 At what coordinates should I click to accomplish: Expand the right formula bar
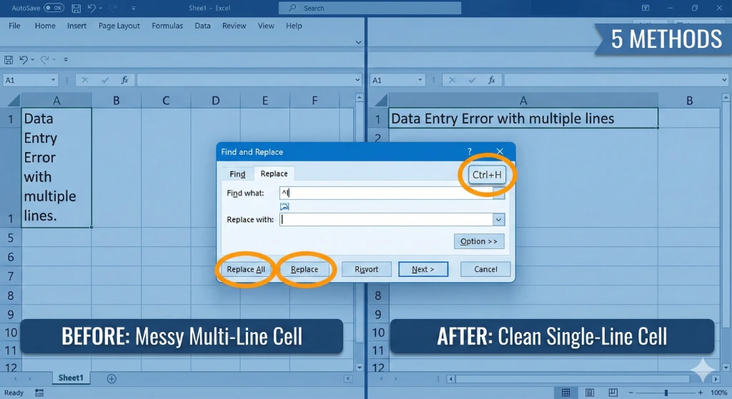725,80
